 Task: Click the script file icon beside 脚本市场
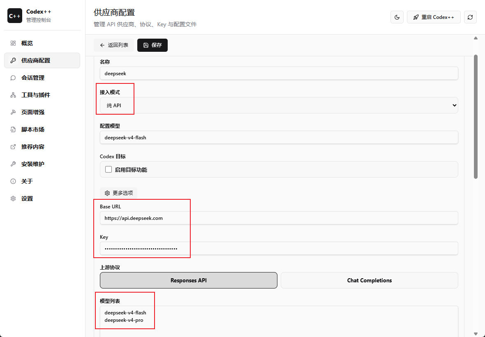click(13, 129)
